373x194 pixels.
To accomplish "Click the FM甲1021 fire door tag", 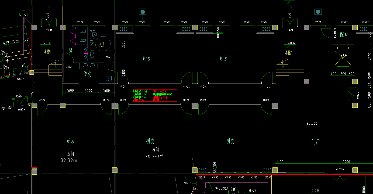I will [x=335, y=33].
